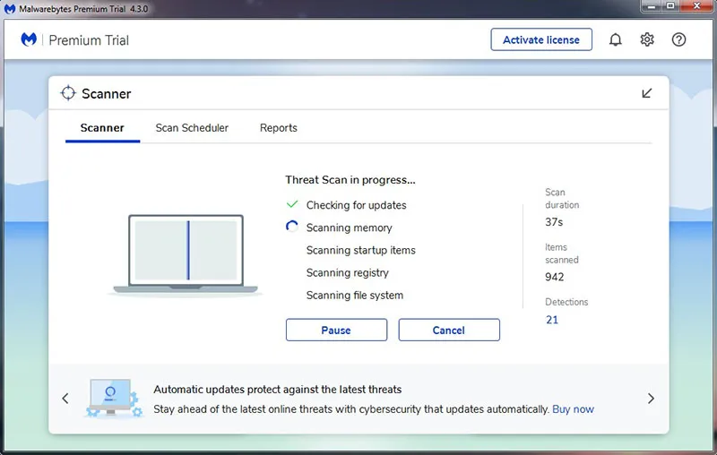Show the next promo banner tip

651,399
